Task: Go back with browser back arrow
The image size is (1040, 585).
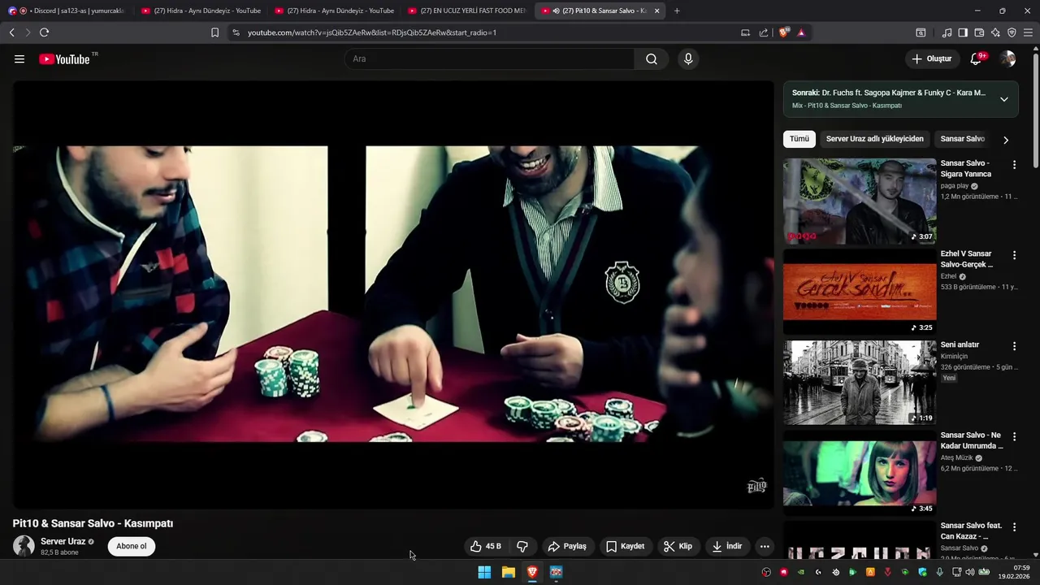Action: tap(12, 32)
